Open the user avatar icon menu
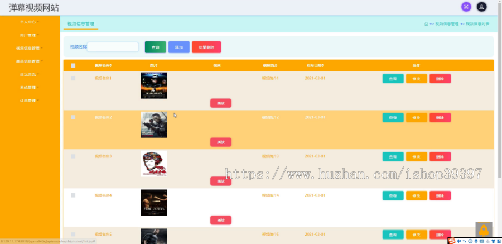Screen dimensions: 502x244 tap(481, 7)
